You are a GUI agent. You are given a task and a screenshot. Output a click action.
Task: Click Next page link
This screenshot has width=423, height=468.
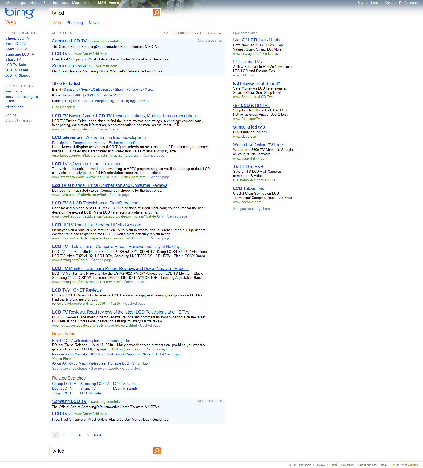pos(98,435)
